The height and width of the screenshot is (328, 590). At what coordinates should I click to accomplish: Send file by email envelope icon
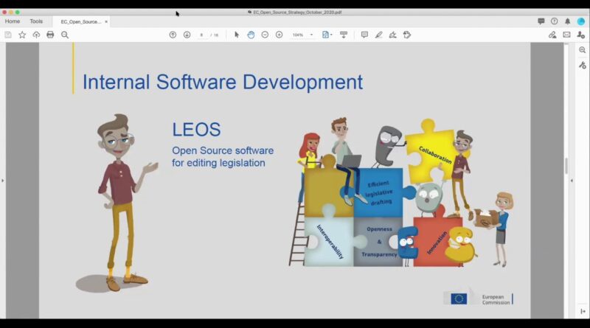click(x=566, y=35)
